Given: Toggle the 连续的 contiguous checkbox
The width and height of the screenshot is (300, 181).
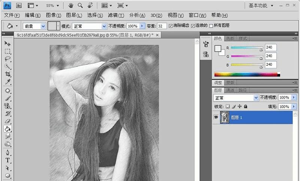Looking at the screenshot, I should [x=193, y=26].
